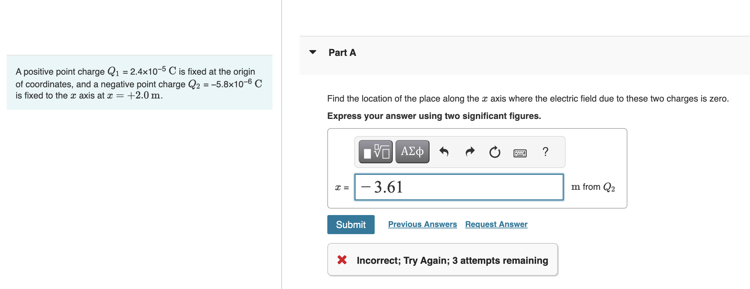
Task: Redo the undone answer edit
Action: [x=470, y=152]
